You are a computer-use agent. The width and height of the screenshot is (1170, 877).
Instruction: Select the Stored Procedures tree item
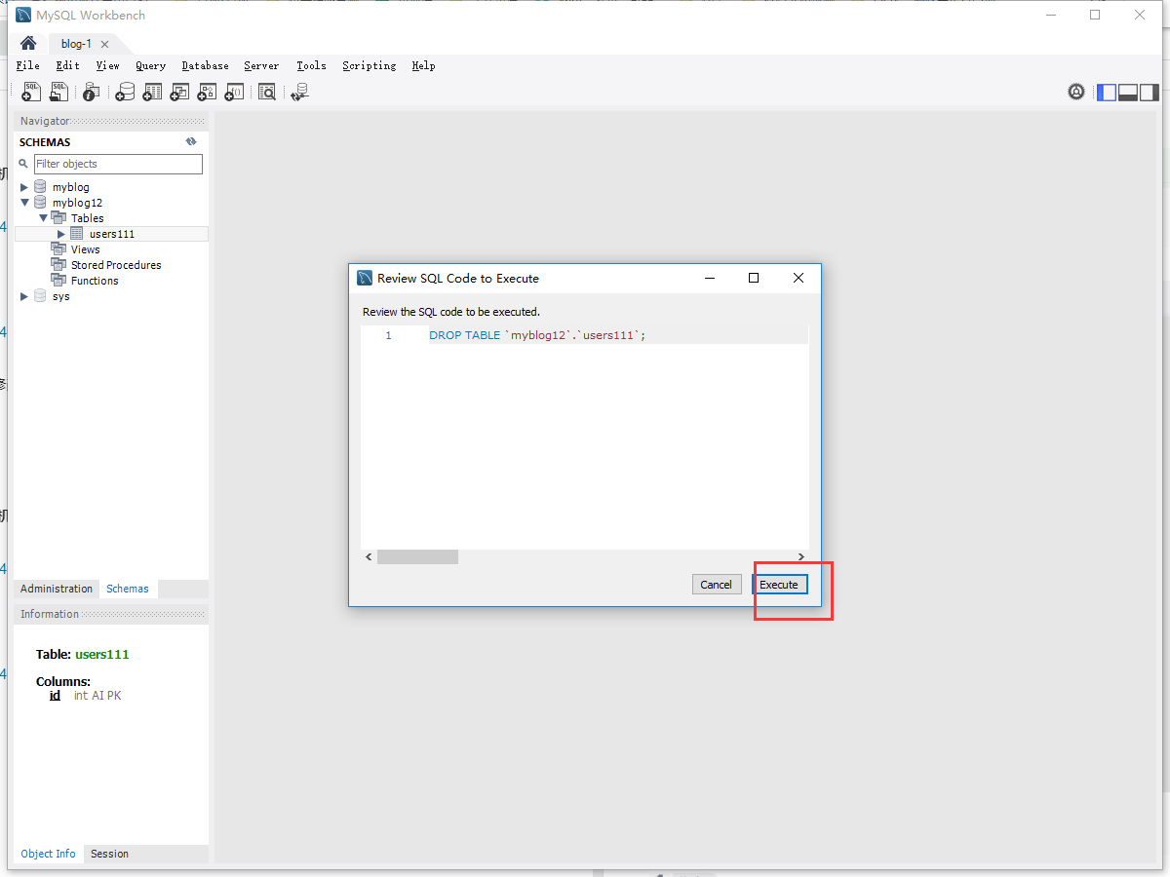(116, 265)
